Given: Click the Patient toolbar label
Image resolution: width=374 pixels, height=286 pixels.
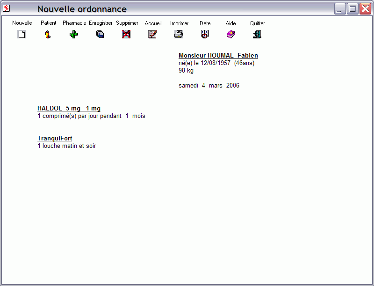Looking at the screenshot, I should (x=49, y=23).
